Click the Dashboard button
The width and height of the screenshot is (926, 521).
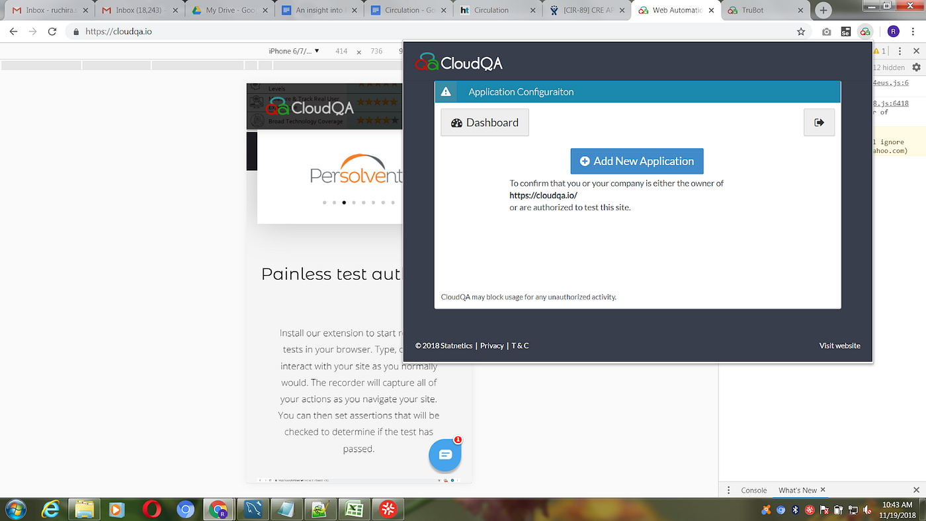[485, 122]
